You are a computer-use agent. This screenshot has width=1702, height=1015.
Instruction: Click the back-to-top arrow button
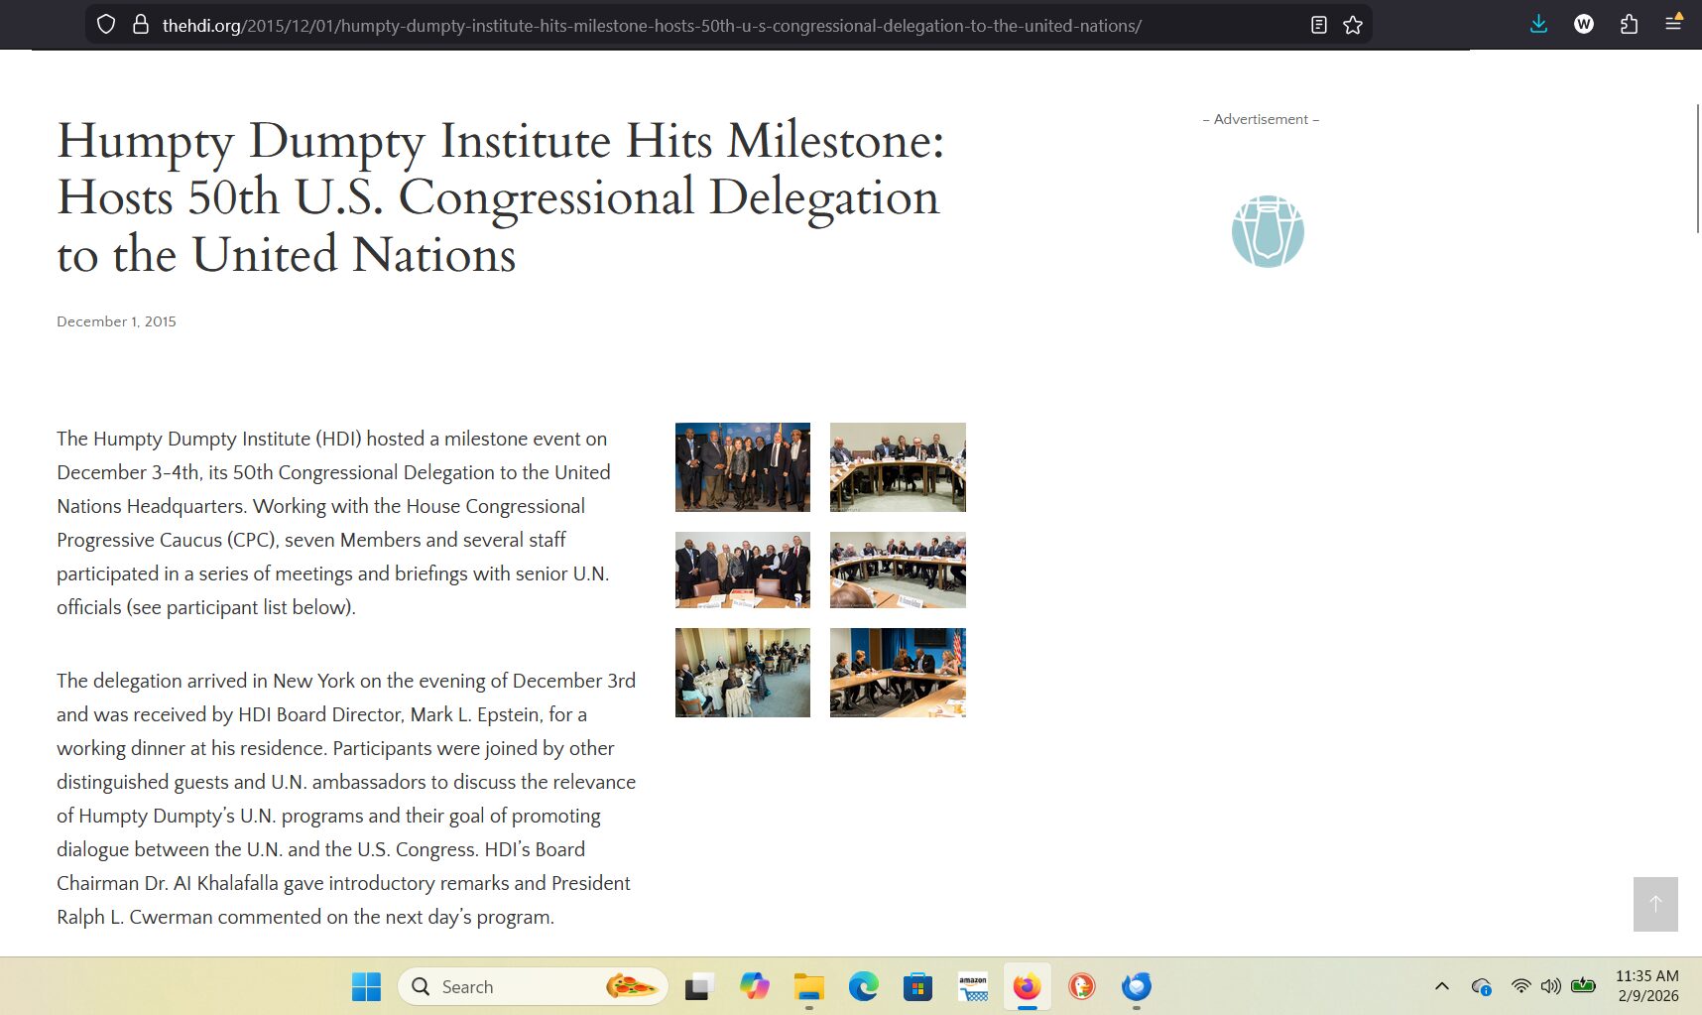[x=1655, y=904]
